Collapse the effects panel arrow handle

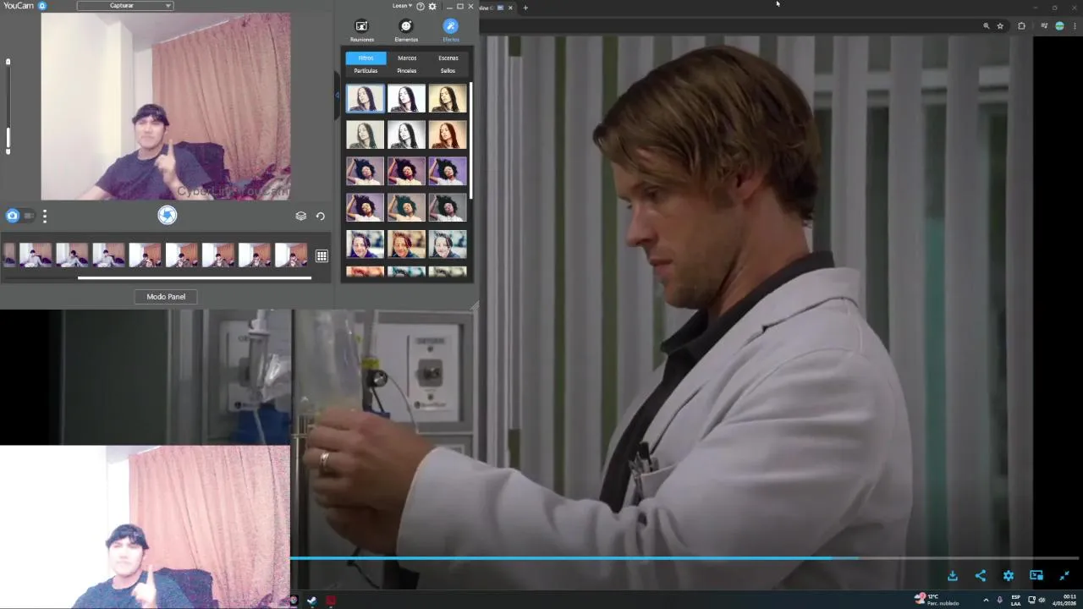tap(338, 95)
